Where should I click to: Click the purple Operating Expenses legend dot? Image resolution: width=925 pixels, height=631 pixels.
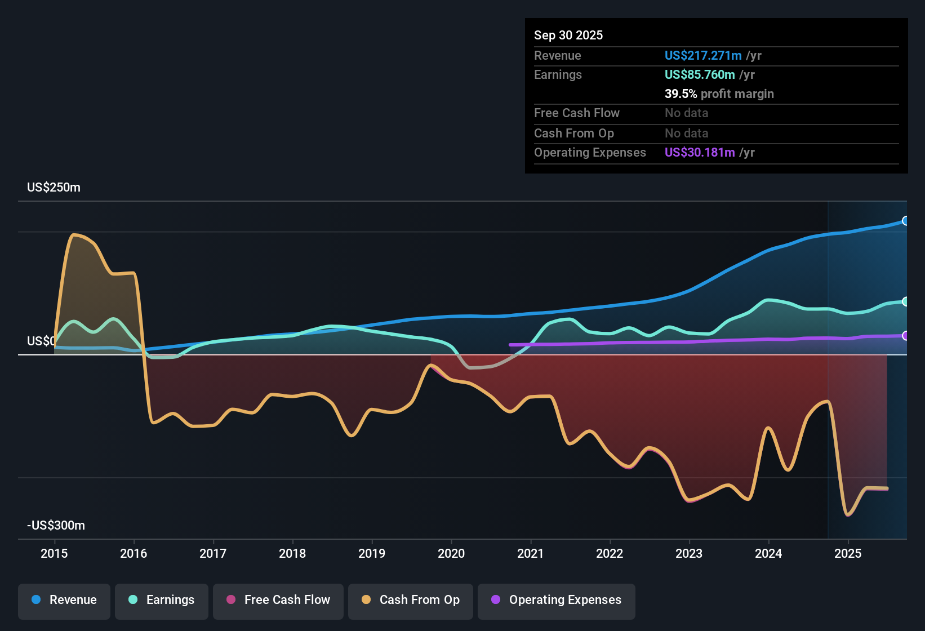[x=496, y=600]
